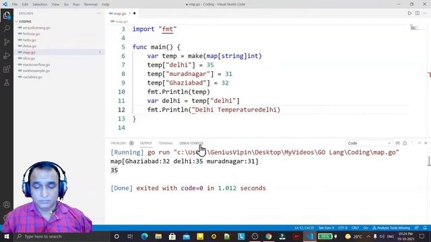Open the Explorer panel ellipsis menu
This screenshot has height=242, width=431.
coord(99,13)
